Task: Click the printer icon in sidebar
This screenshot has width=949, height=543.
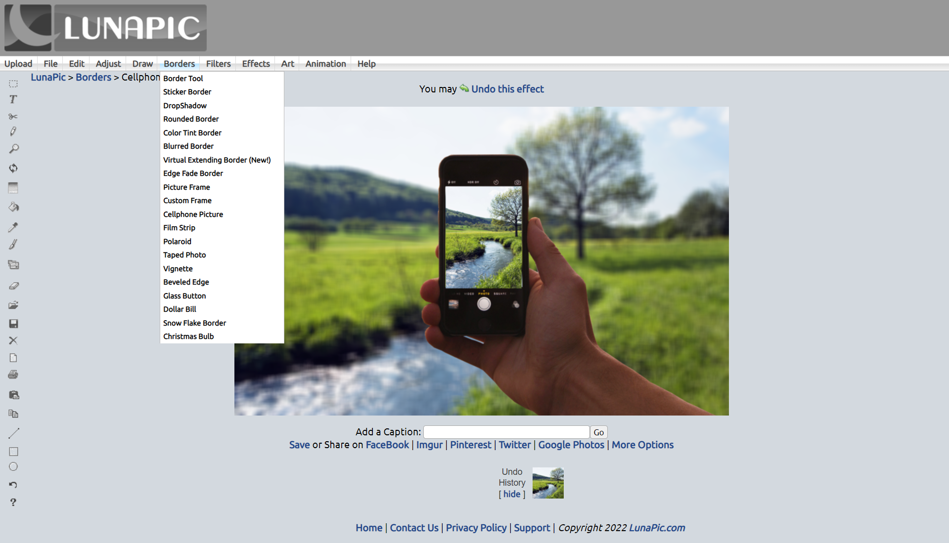Action: 13,375
